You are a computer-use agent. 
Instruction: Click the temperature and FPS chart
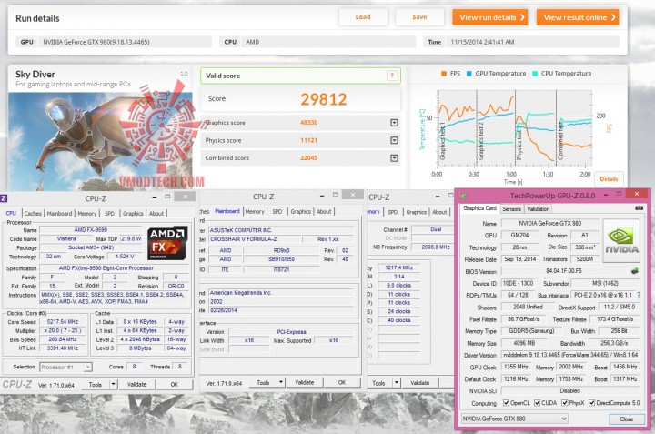pos(514,127)
